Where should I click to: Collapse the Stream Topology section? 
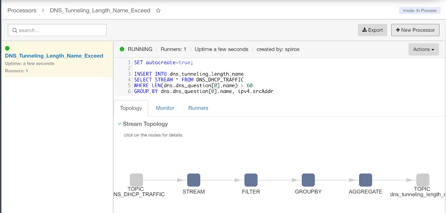120,124
